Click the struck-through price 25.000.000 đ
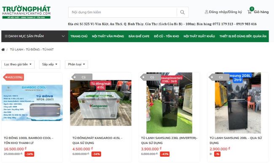This screenshot has height=163, width=274. click(x=13, y=154)
